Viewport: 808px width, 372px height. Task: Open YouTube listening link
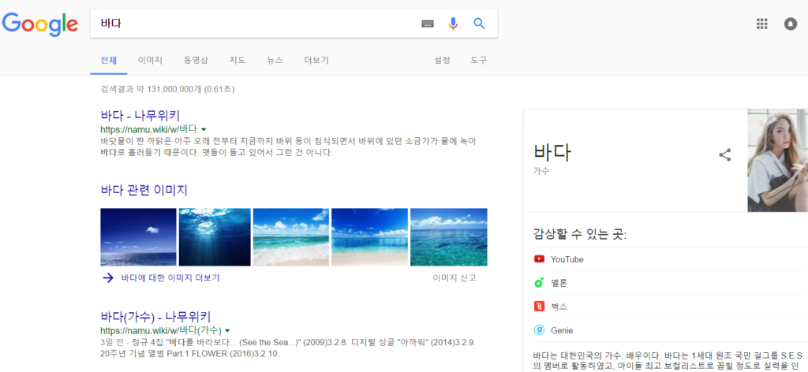pyautogui.click(x=567, y=259)
